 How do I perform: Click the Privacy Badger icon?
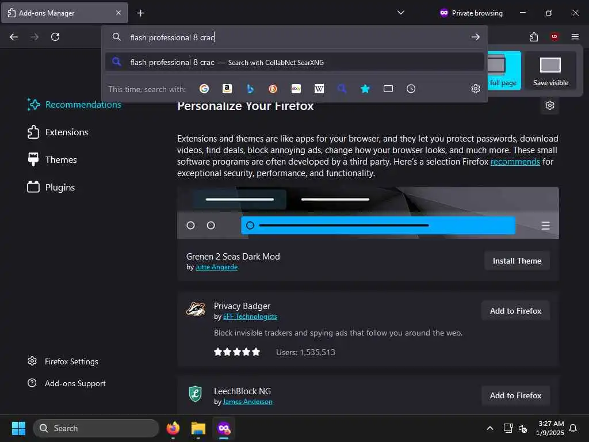coord(196,309)
